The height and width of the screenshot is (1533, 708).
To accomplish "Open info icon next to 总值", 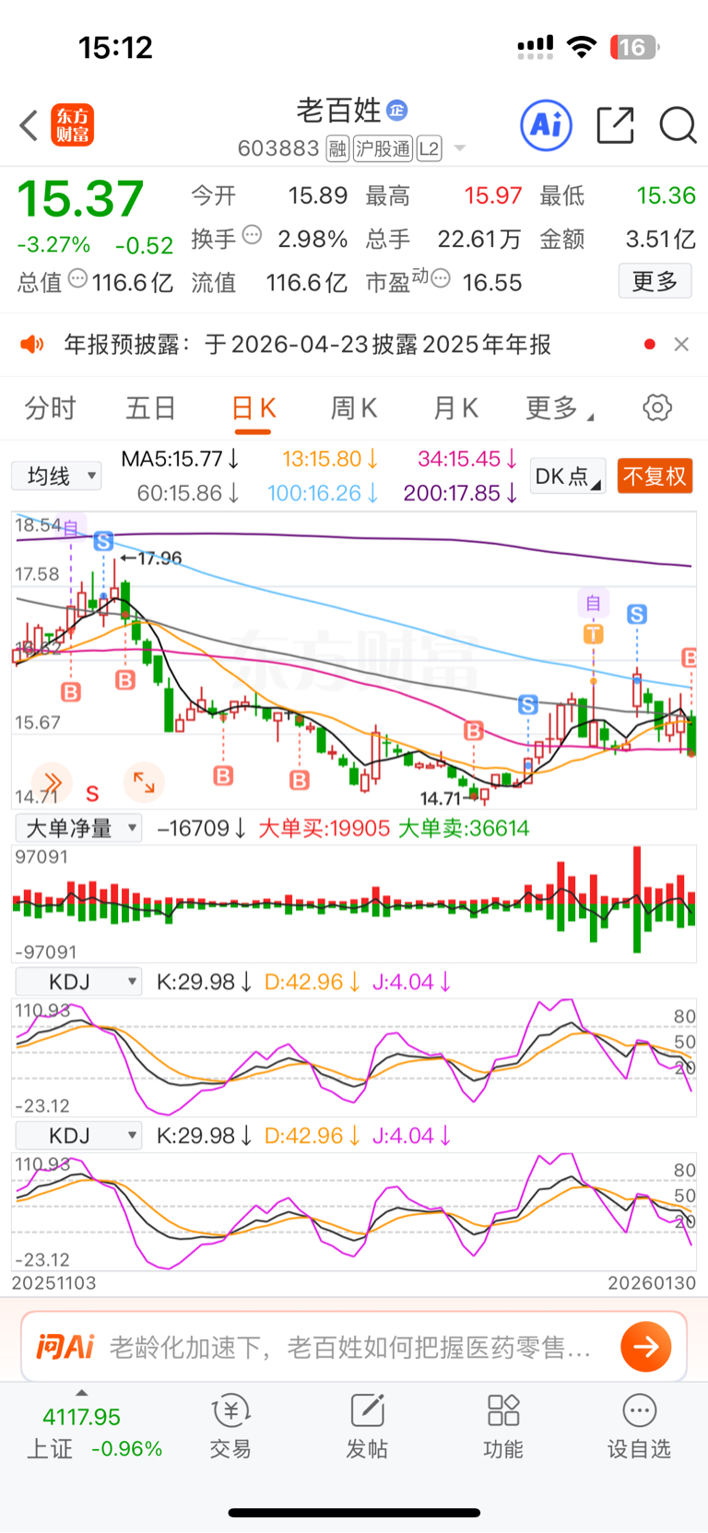I will 78,278.
